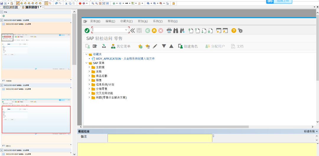Click the Change Favorites pencil icon

155,46
